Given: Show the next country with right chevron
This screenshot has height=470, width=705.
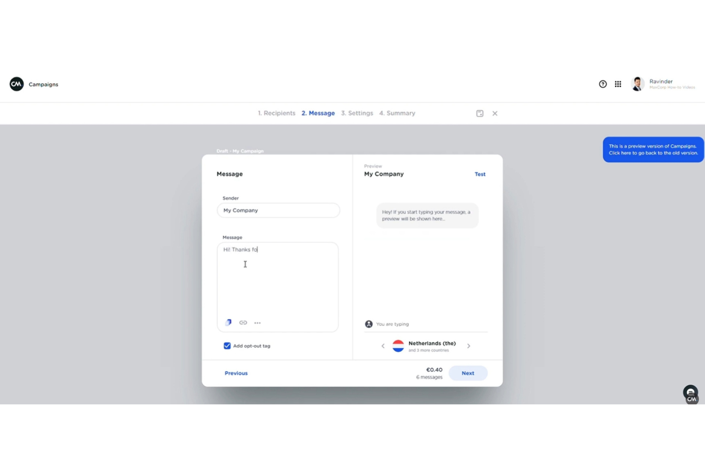Looking at the screenshot, I should click(468, 346).
